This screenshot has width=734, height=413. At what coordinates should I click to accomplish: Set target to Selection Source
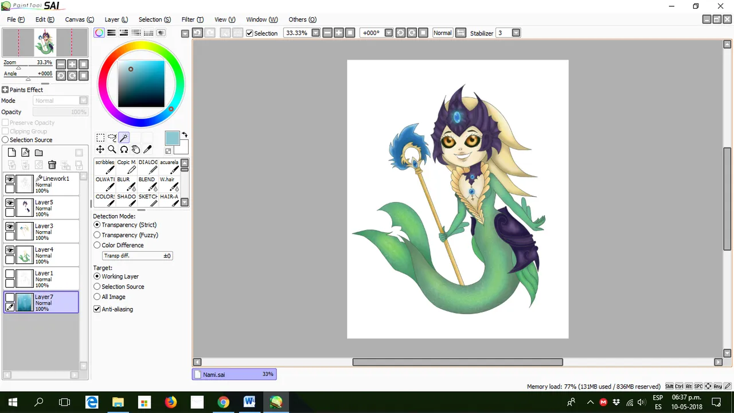coord(97,287)
